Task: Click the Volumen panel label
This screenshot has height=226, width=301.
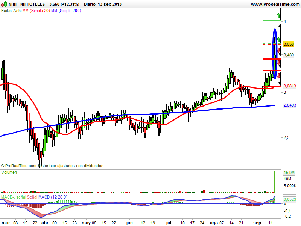Action: 9,172
